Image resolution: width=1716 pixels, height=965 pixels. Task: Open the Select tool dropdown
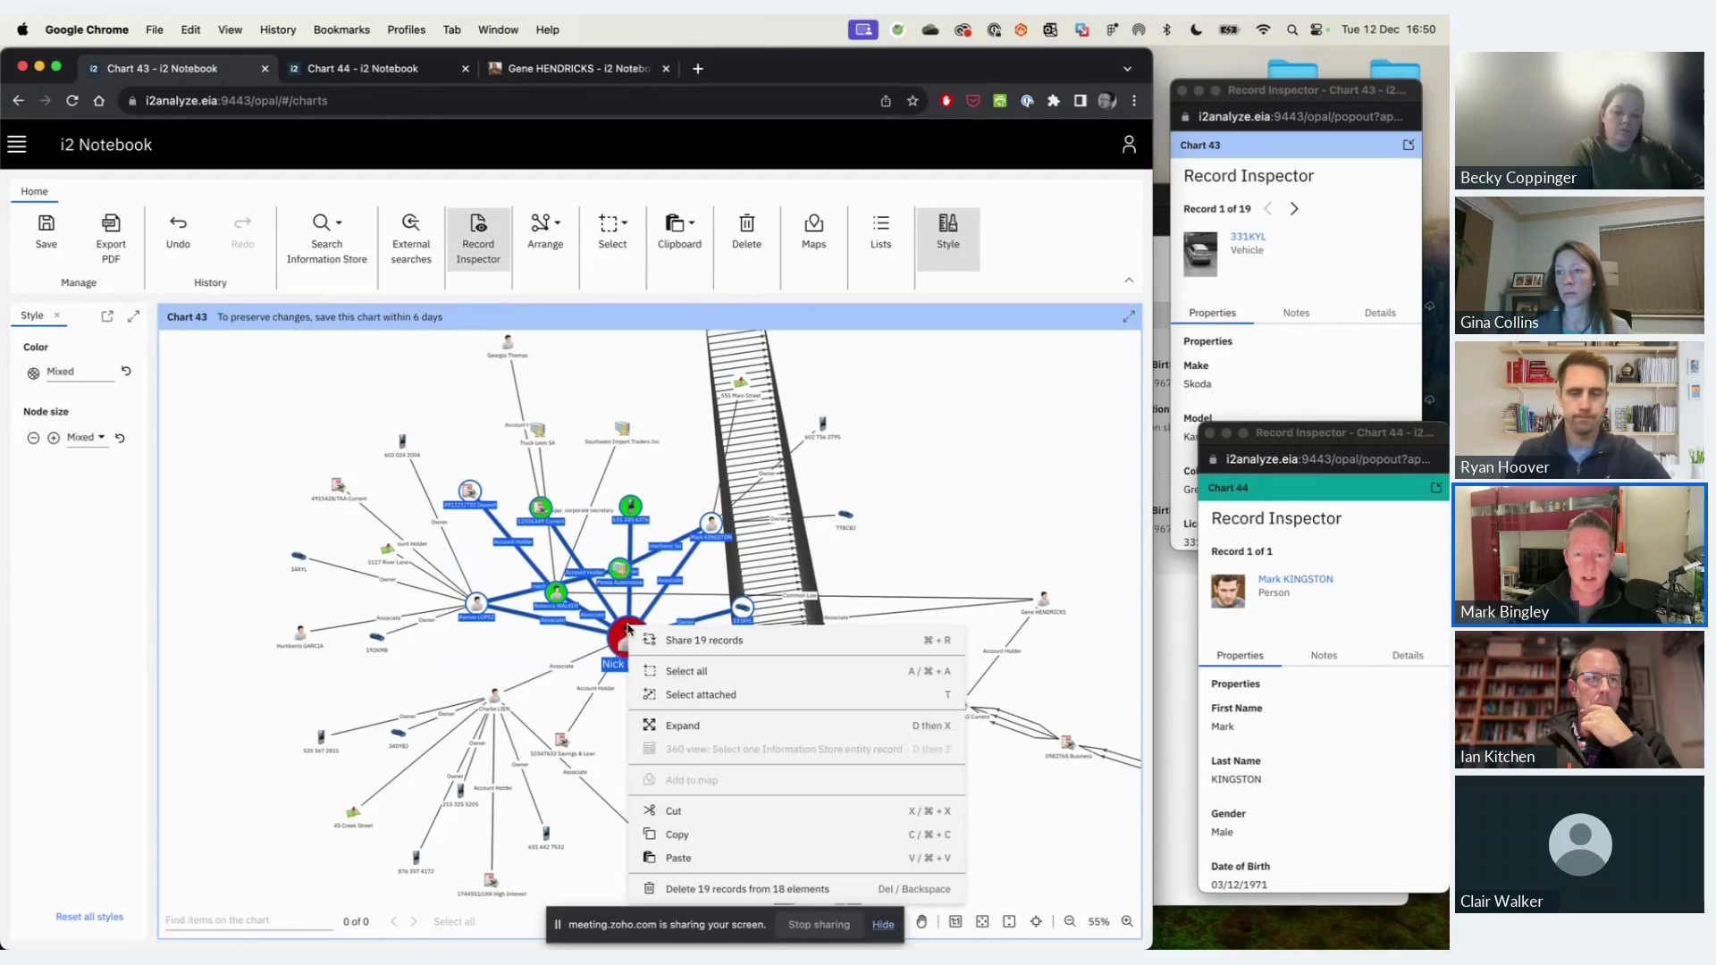[x=612, y=231]
